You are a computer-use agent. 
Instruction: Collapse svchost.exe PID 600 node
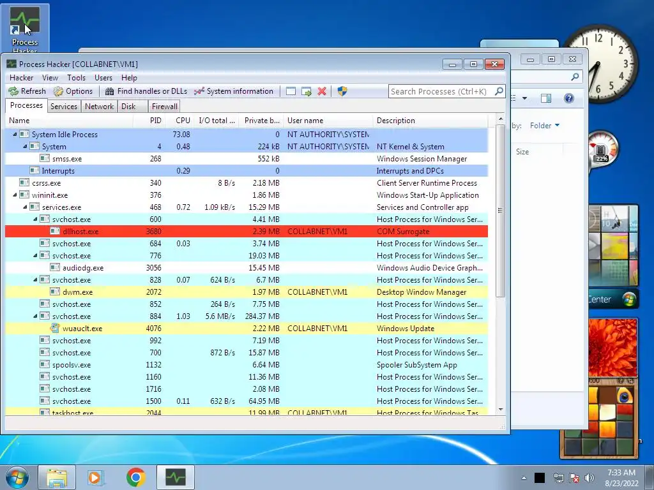(x=36, y=219)
